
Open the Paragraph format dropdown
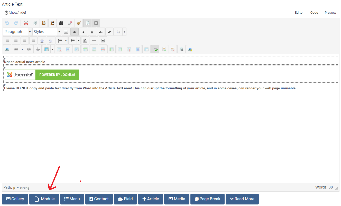17,32
